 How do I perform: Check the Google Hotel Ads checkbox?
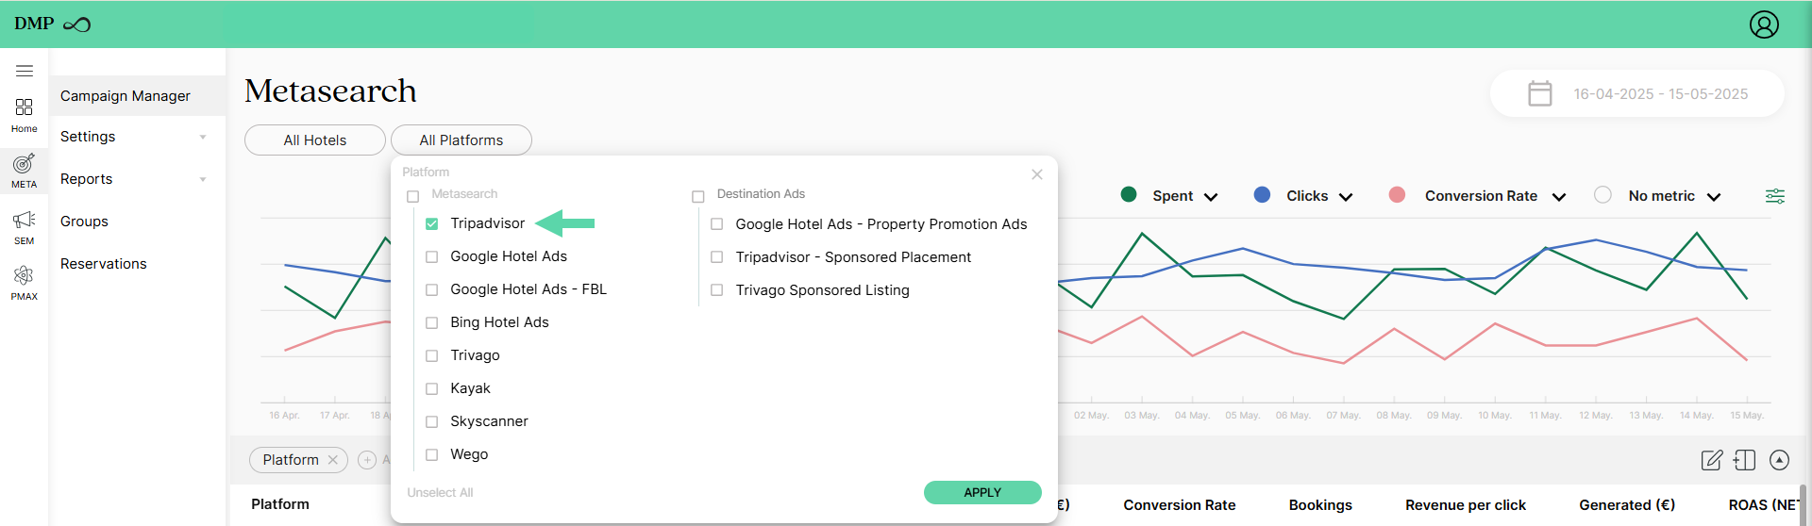(x=432, y=256)
